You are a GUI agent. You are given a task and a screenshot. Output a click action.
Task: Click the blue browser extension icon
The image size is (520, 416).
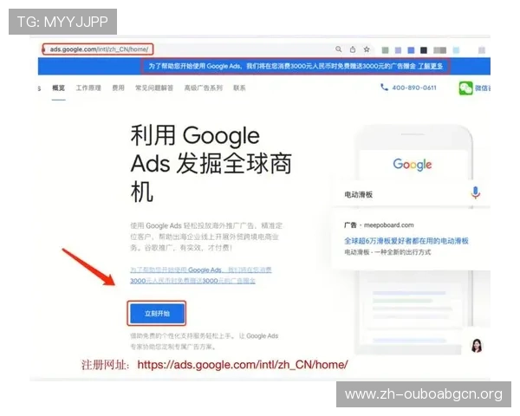pyautogui.click(x=411, y=50)
